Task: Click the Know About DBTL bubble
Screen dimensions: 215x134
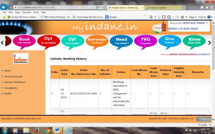Action: point(194,42)
